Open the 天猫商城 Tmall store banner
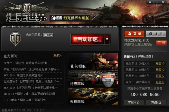The height and width of the screenshot is (112, 169). tap(93, 96)
